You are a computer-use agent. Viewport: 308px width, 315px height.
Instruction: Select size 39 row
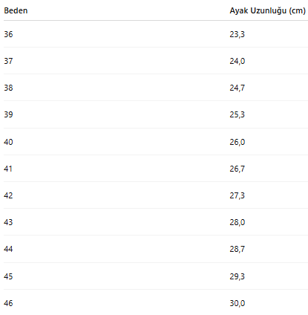point(156,114)
